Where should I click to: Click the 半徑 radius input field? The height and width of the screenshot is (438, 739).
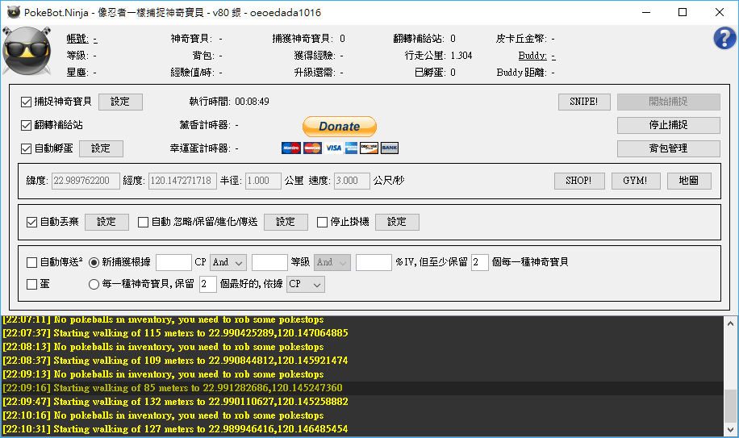point(263,181)
